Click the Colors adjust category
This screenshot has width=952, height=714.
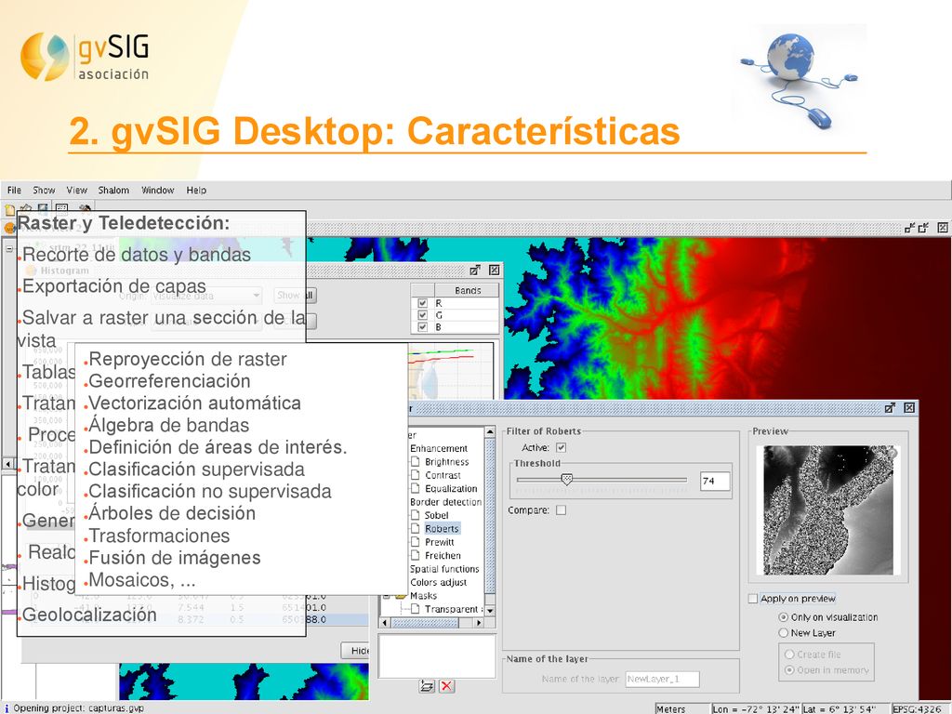pyautogui.click(x=438, y=582)
